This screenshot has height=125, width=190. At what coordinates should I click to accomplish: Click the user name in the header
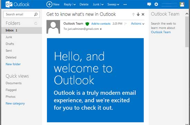(x=169, y=4)
